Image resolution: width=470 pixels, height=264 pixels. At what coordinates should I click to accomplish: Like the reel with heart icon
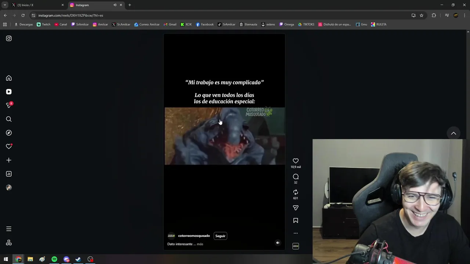click(x=296, y=161)
